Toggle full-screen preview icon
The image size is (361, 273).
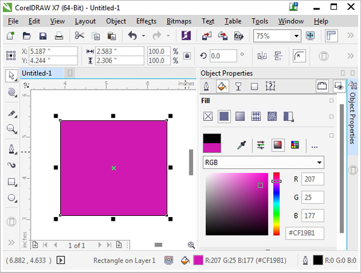point(310,35)
